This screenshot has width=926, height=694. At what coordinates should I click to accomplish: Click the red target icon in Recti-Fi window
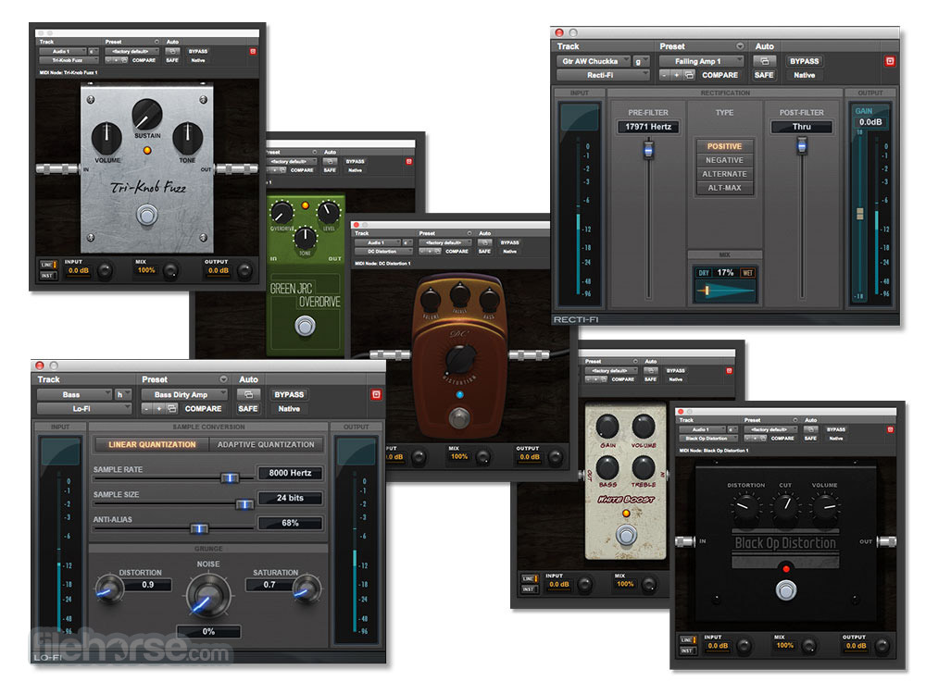point(890,61)
